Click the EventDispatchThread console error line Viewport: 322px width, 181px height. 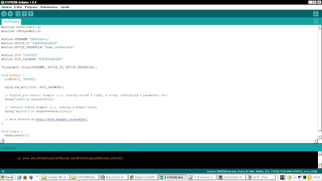point(70,158)
